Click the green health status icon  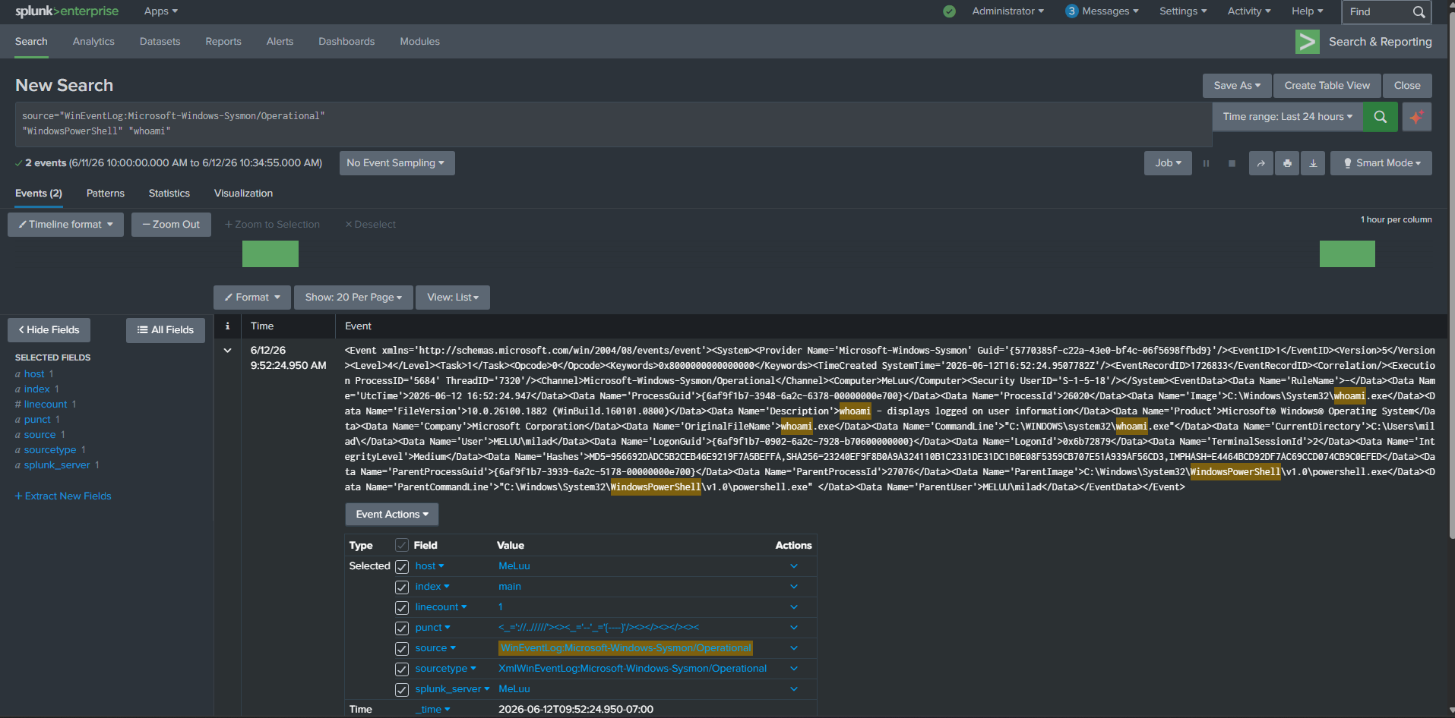tap(949, 11)
